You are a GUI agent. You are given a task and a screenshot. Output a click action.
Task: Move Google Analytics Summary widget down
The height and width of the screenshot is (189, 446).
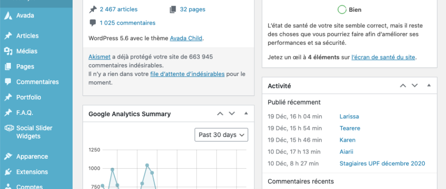coord(232,113)
